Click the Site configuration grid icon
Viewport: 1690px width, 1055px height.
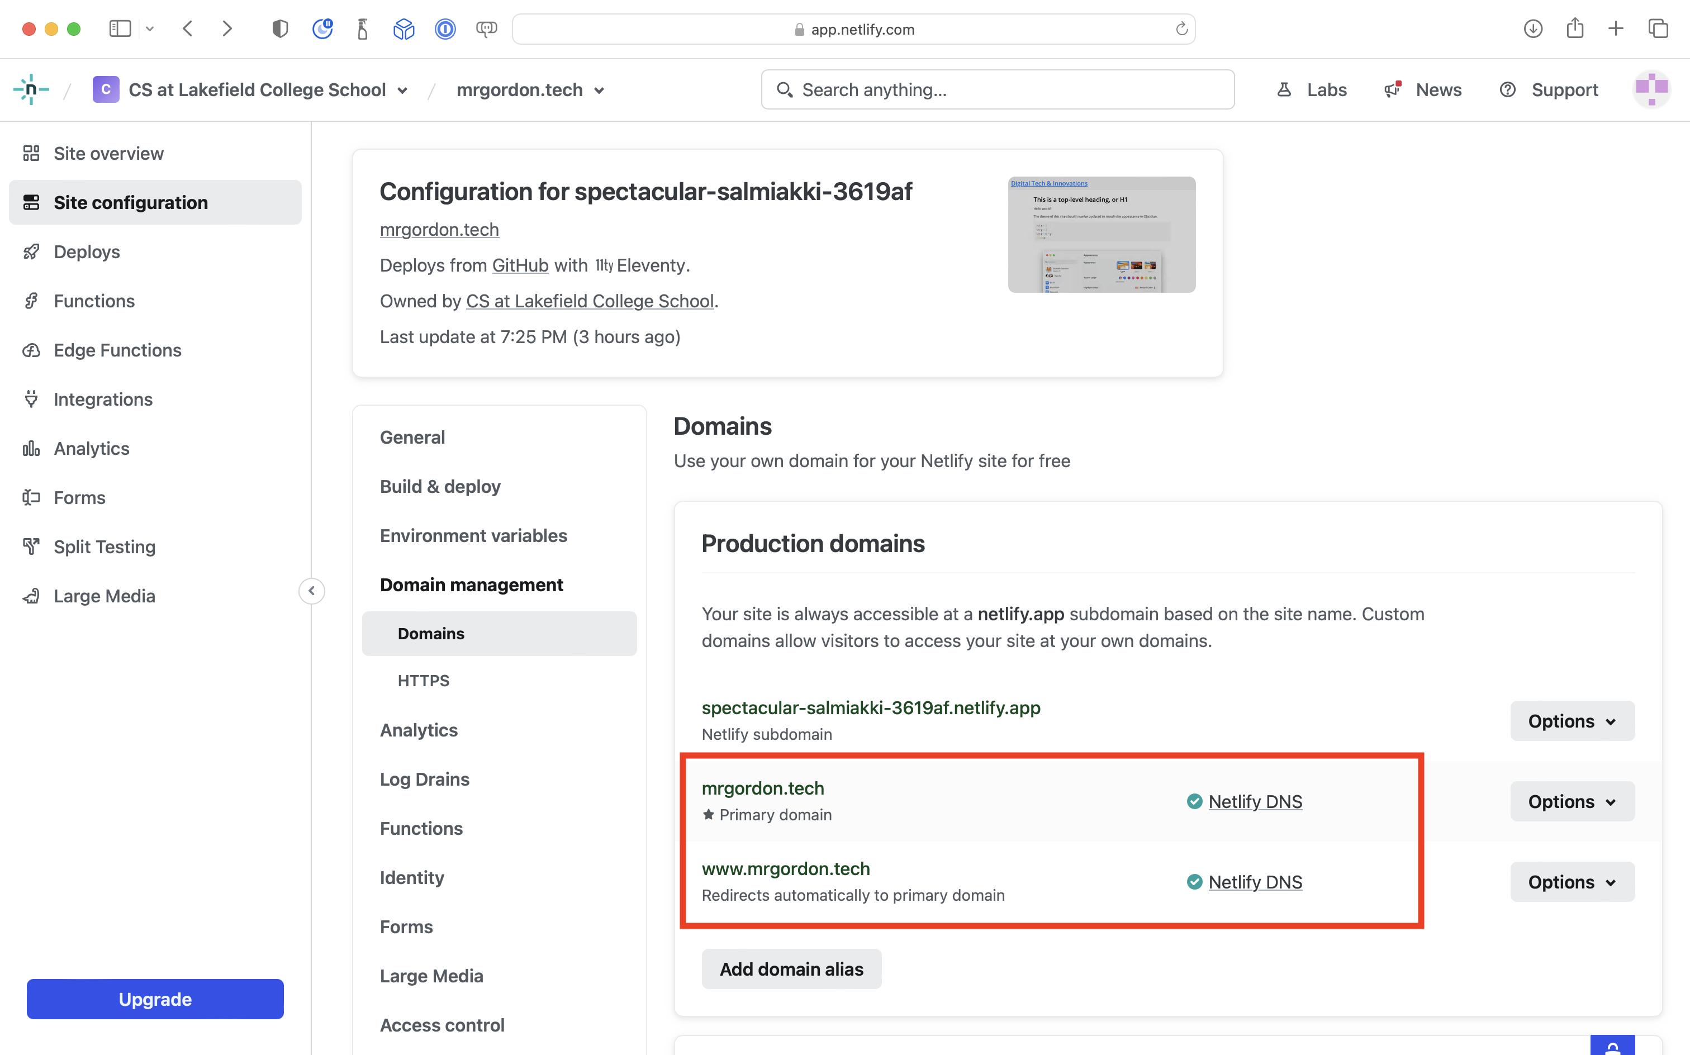pyautogui.click(x=32, y=202)
